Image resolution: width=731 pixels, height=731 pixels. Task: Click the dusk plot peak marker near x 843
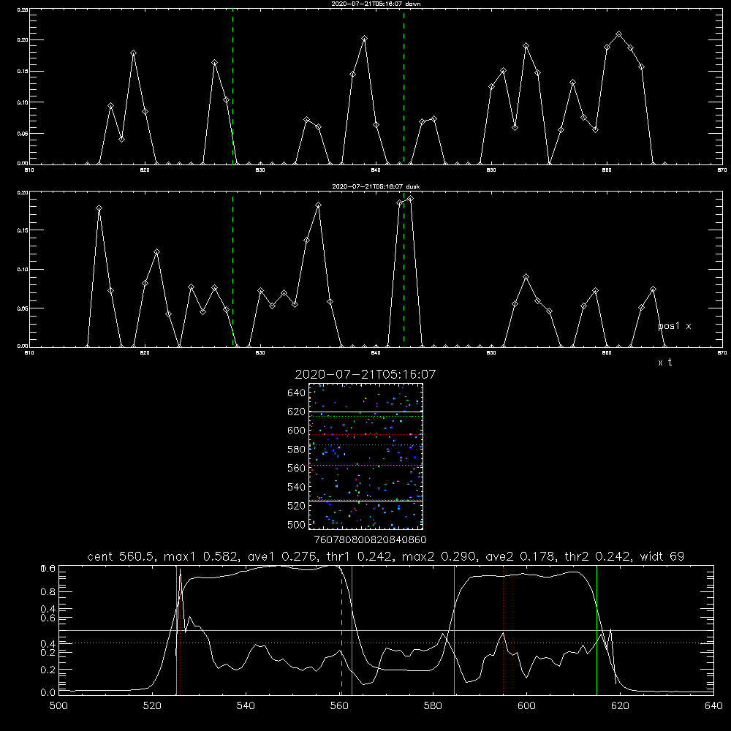coord(410,199)
